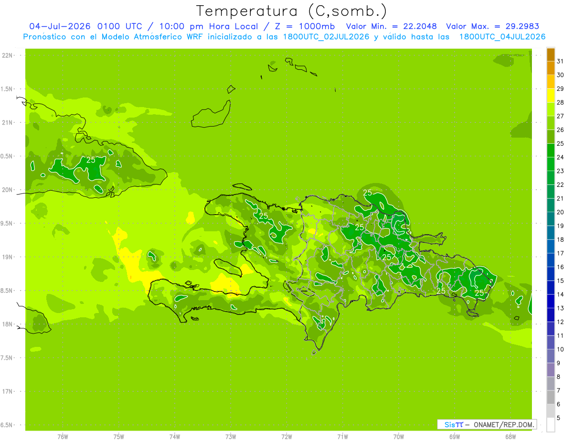Click the Valor Min. = 22.2048 text

tap(391, 27)
